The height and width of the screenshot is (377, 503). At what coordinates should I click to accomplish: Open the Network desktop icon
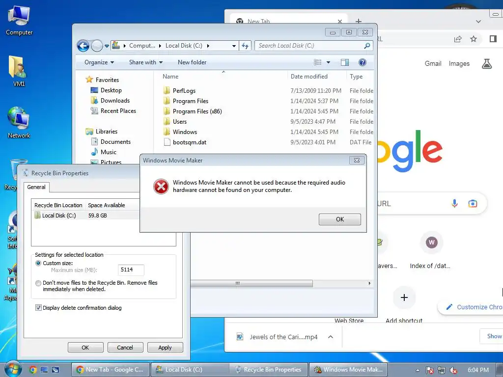pos(19,123)
